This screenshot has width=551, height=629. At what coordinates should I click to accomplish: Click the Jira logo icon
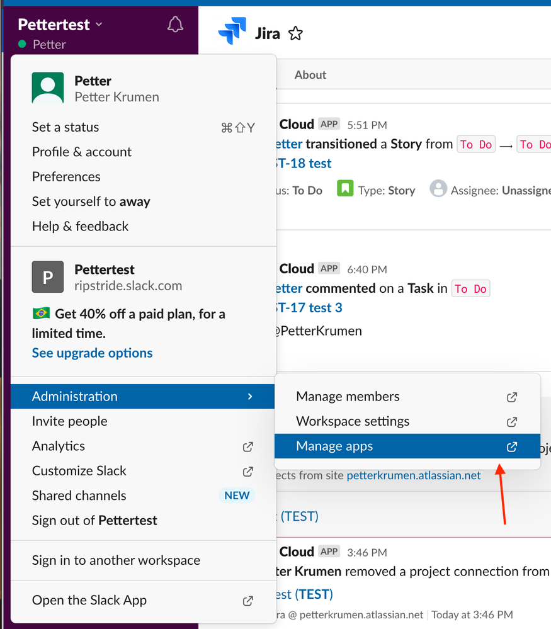click(232, 31)
